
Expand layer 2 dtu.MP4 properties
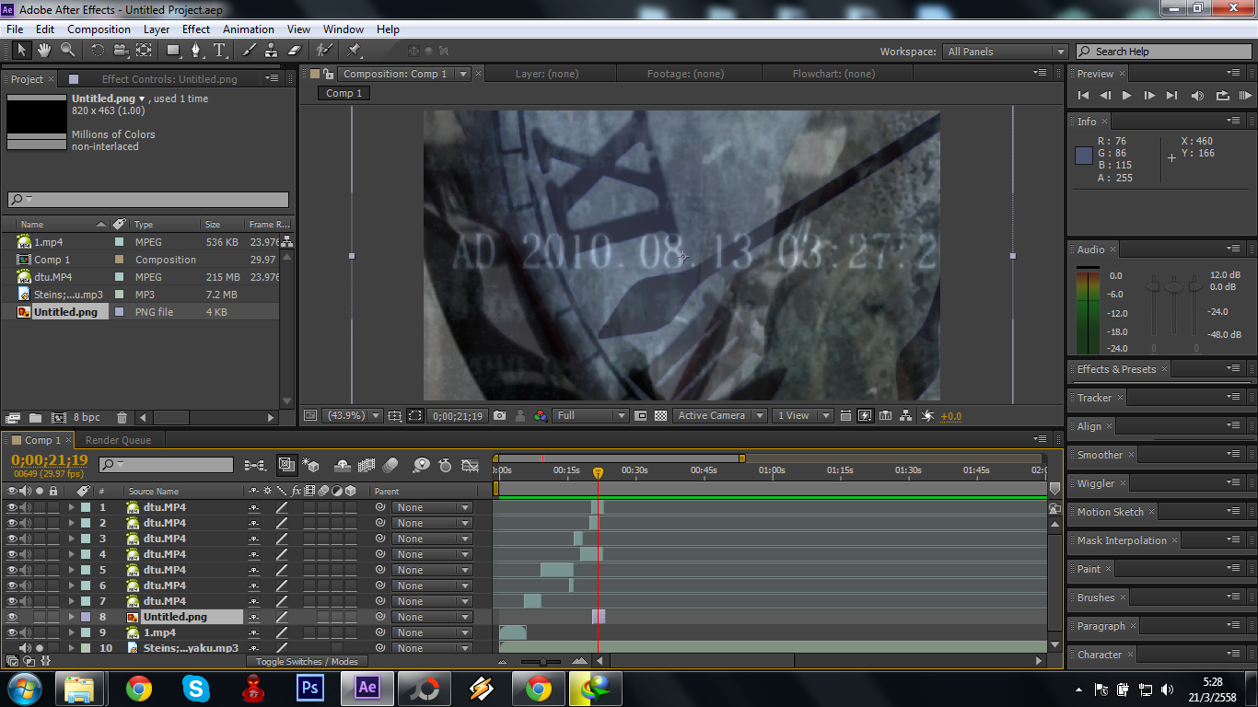pos(71,523)
